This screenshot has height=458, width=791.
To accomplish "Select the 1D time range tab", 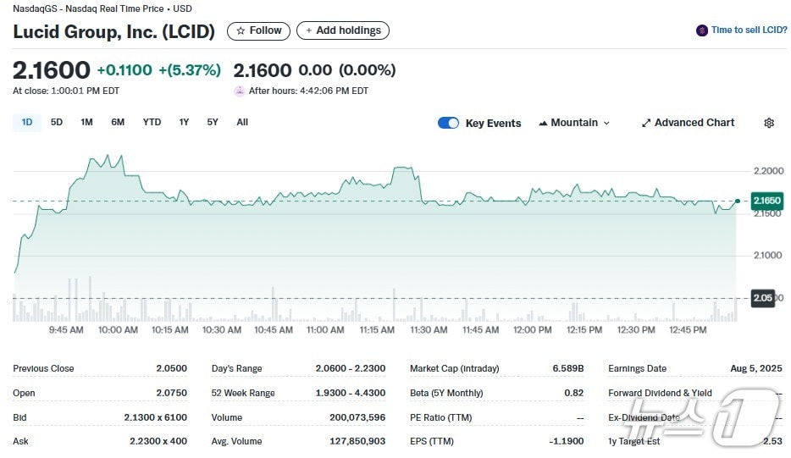I will [x=27, y=122].
